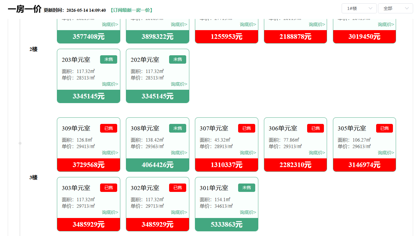
Task: Click 询底价 link in unit 305 card
Action: [x=386, y=153]
